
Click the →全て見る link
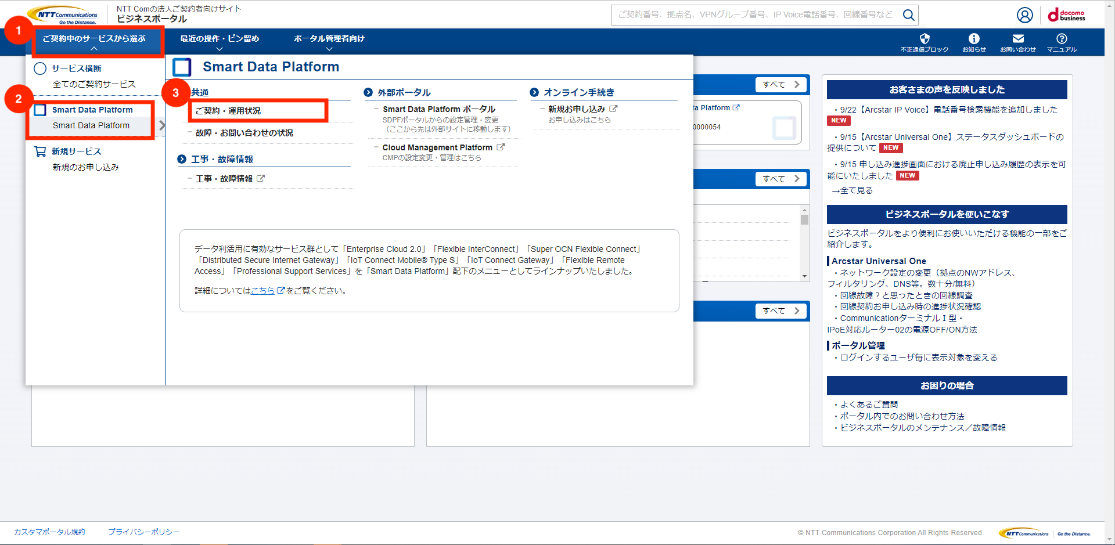(852, 190)
